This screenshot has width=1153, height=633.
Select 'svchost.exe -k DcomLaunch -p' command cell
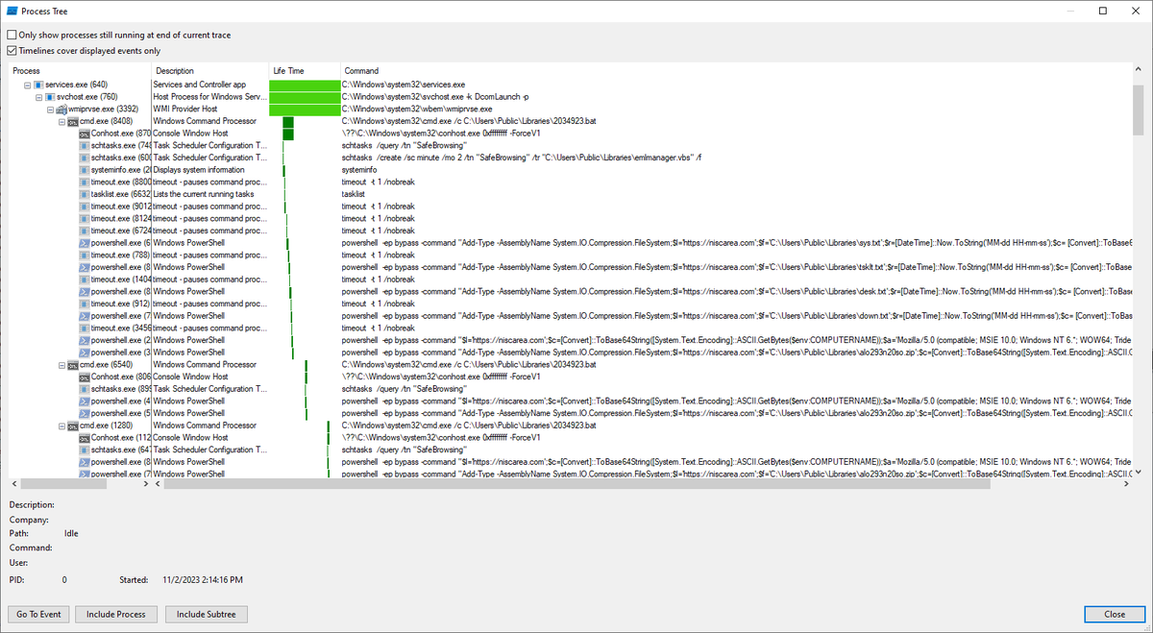435,97
